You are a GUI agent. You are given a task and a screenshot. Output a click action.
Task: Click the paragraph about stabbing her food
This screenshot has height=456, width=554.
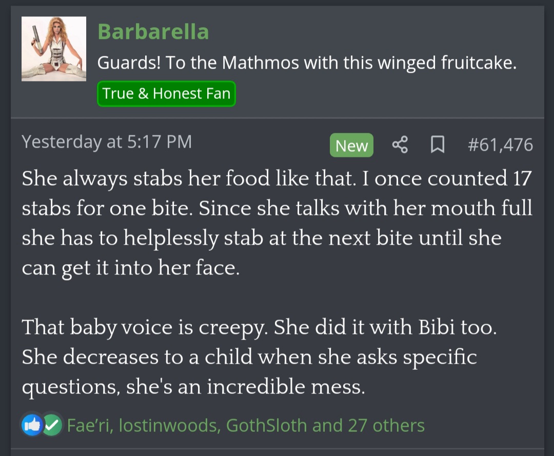277,223
